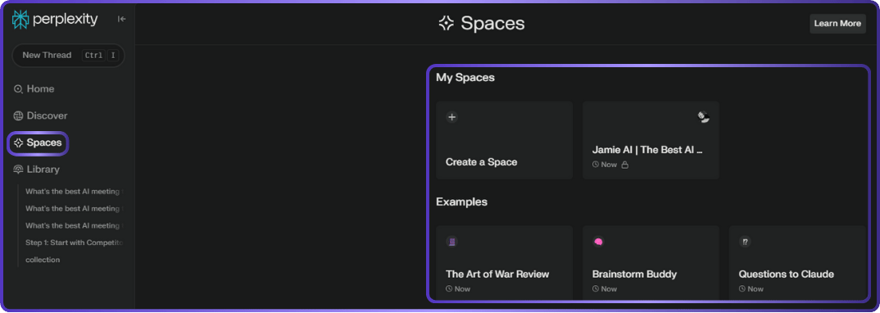Click the clock icon on Brainstorm Buddy card
Viewport: 880px width, 313px height.
tap(596, 289)
